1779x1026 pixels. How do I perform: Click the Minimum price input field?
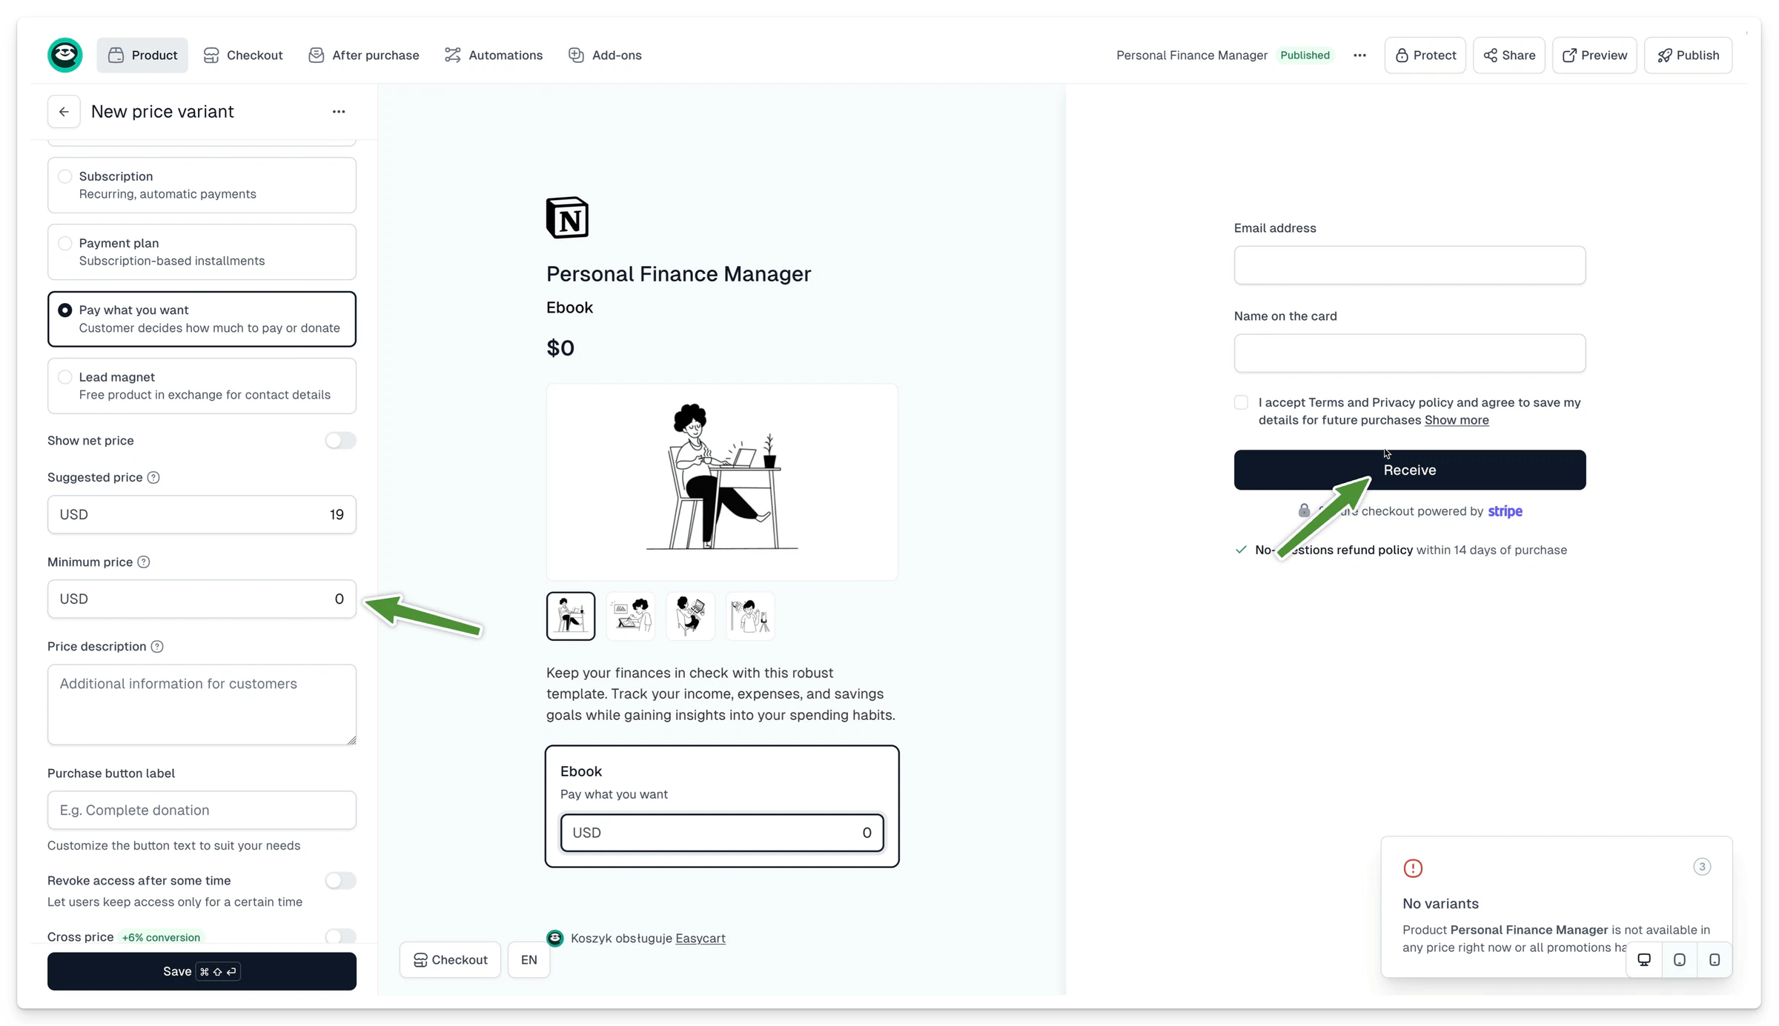tap(202, 599)
